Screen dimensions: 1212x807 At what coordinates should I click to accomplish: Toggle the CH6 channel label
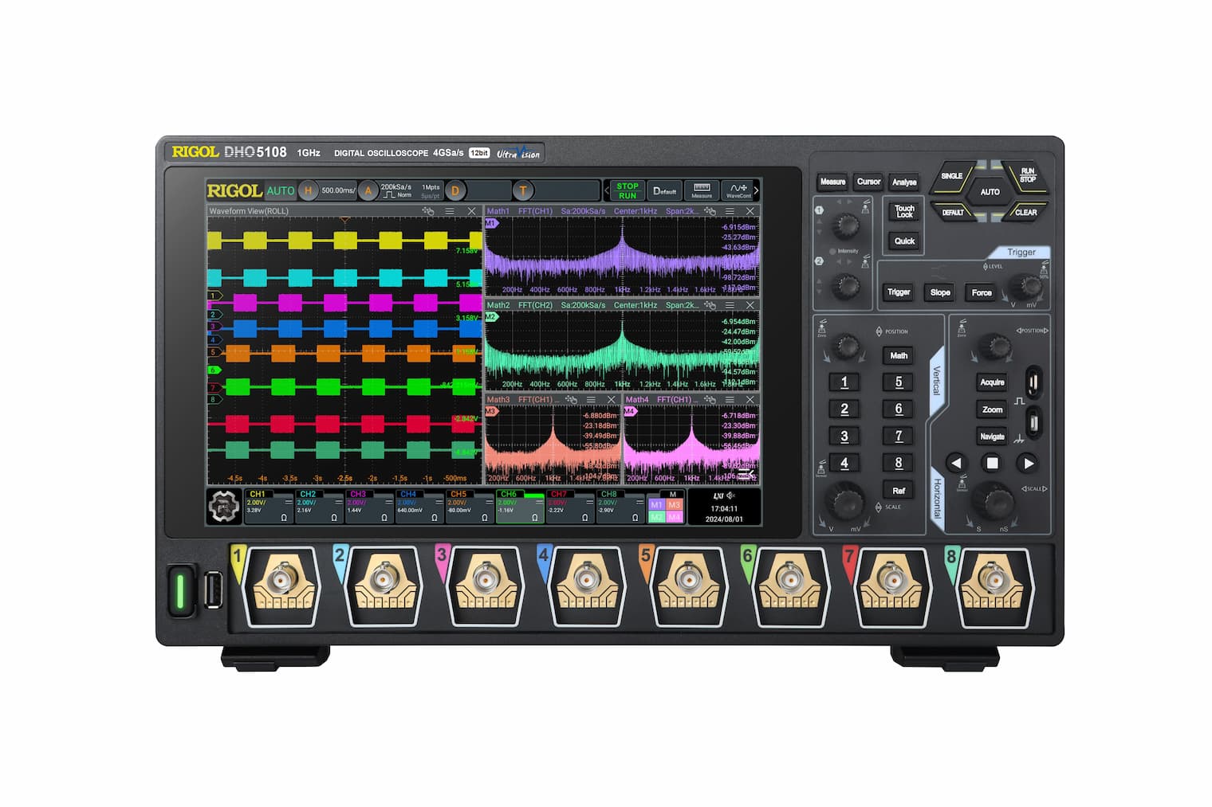pyautogui.click(x=509, y=495)
